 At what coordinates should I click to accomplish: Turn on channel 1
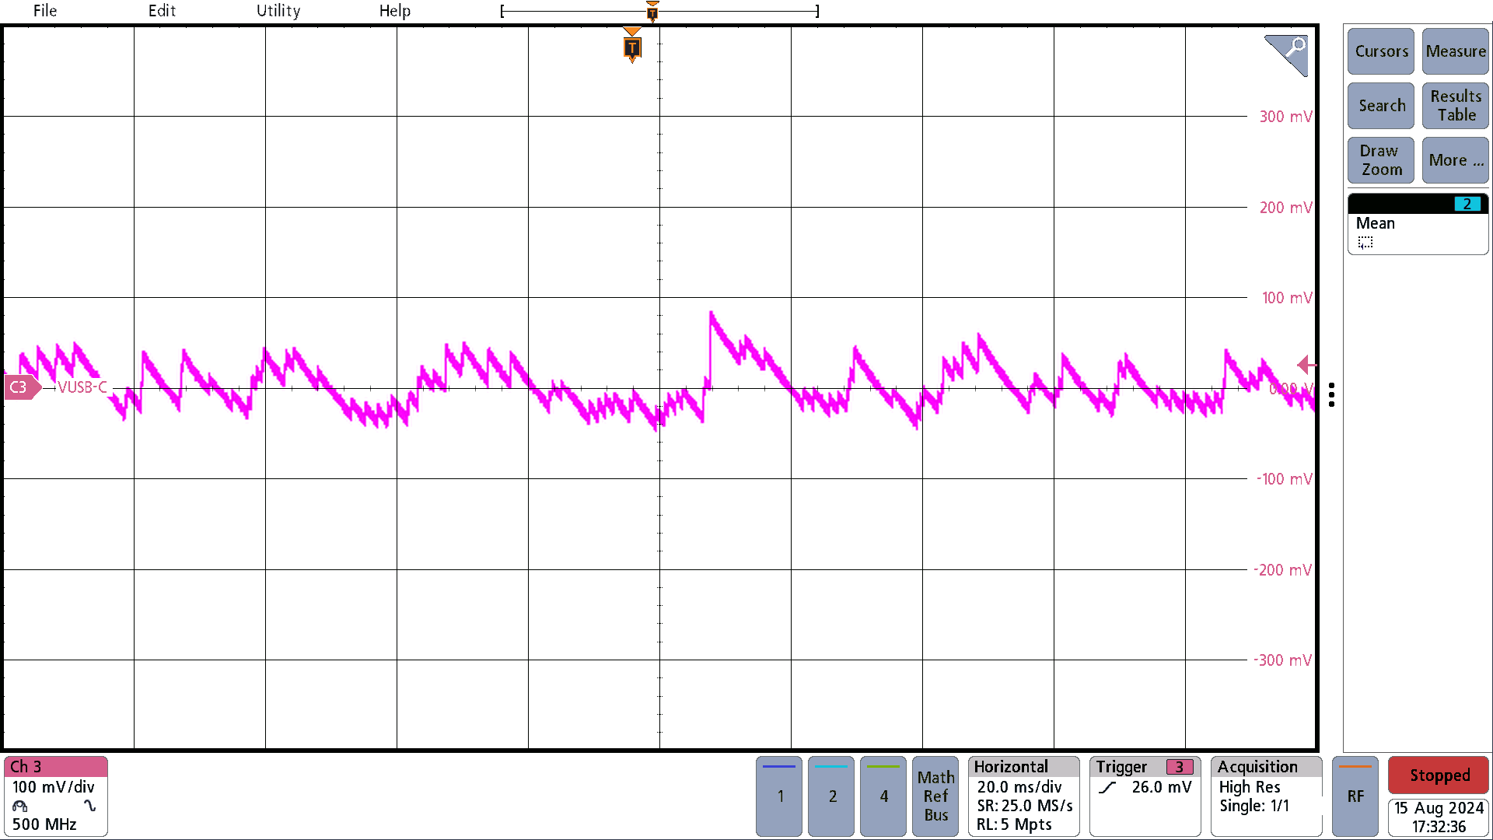(779, 796)
